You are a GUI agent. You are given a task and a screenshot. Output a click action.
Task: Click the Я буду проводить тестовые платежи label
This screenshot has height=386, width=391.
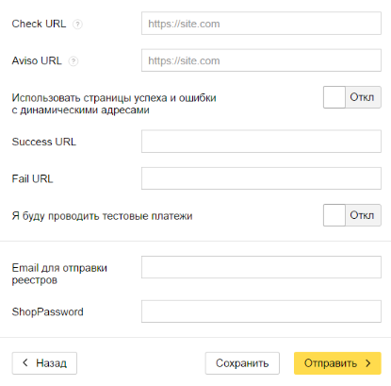coord(102,216)
